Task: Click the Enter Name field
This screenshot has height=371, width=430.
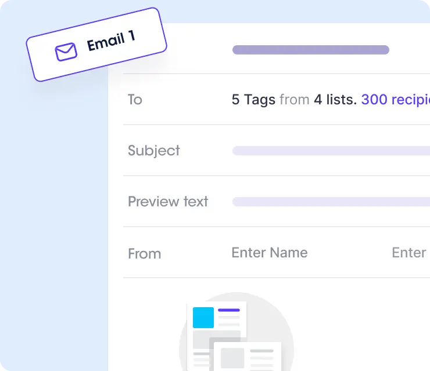Action: pyautogui.click(x=270, y=253)
